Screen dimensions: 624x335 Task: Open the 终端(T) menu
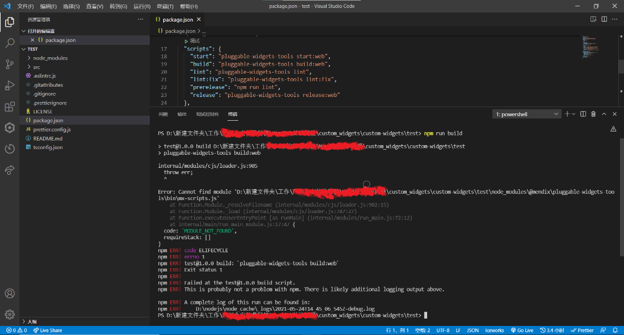[165, 6]
